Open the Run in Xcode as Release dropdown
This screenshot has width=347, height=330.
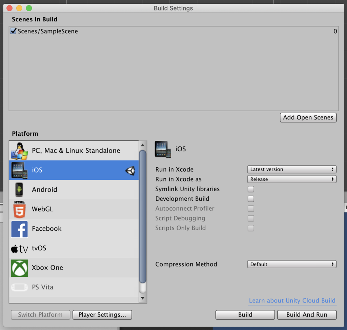[292, 179]
